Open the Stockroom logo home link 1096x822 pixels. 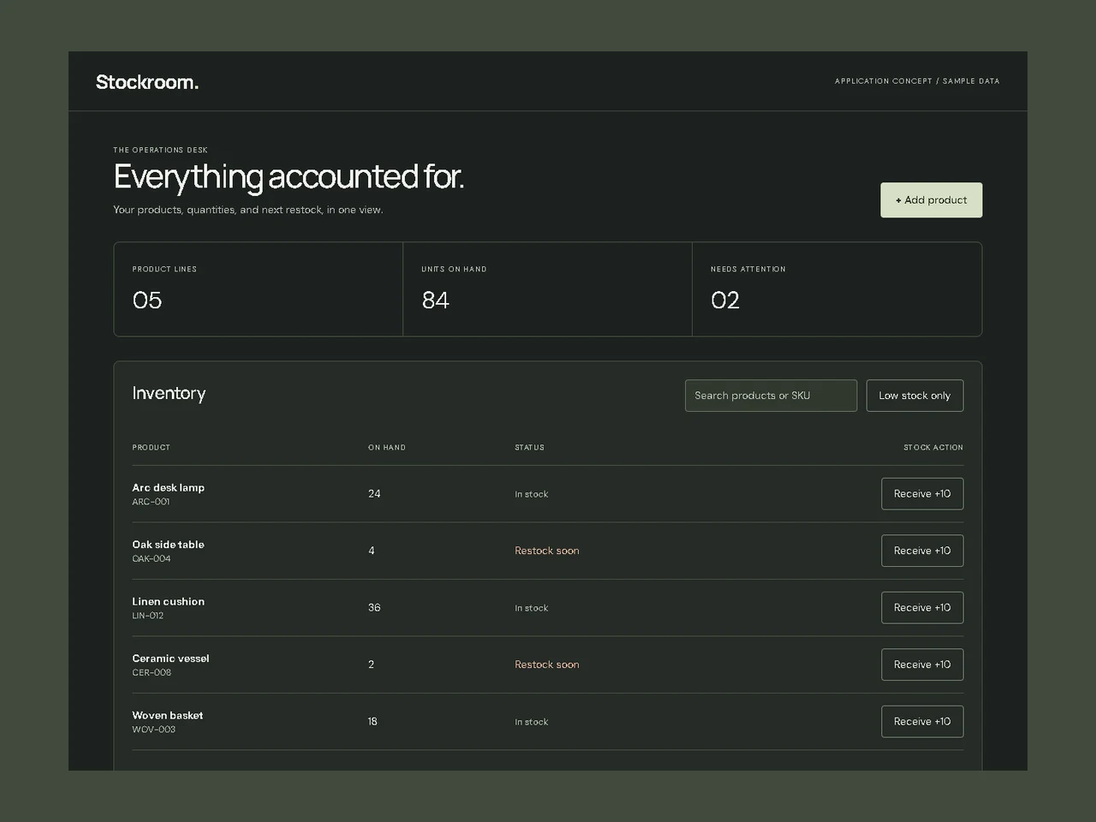coord(147,82)
